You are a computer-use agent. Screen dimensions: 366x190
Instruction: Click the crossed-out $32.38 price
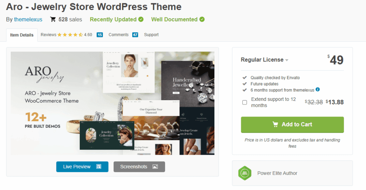(314, 102)
